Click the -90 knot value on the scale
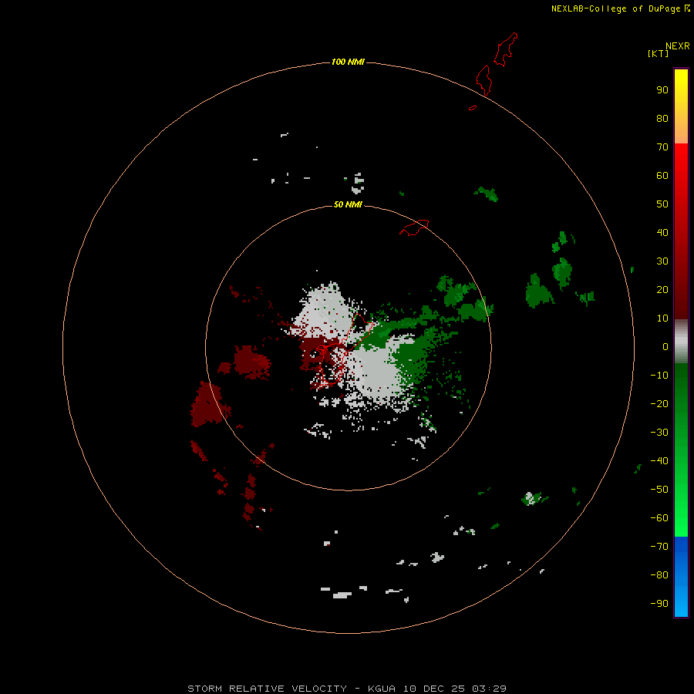694x694 pixels. tap(659, 604)
